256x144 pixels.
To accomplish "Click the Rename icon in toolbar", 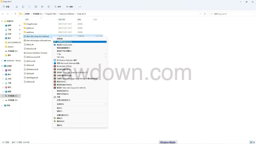I will click(36, 6).
